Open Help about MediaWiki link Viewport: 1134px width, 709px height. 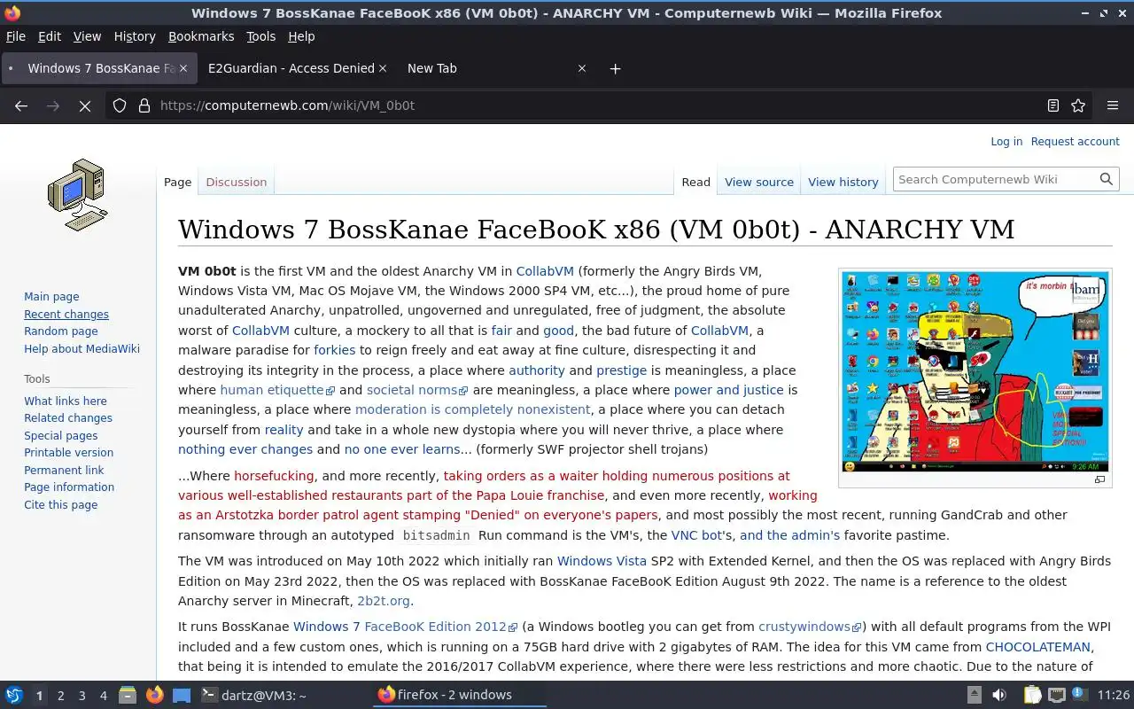82,349
